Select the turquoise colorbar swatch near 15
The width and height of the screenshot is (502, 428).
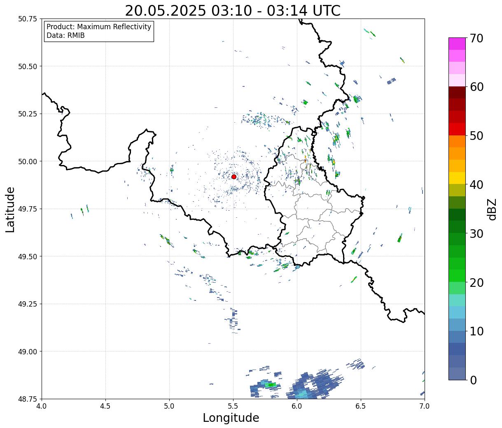pyautogui.click(x=457, y=300)
